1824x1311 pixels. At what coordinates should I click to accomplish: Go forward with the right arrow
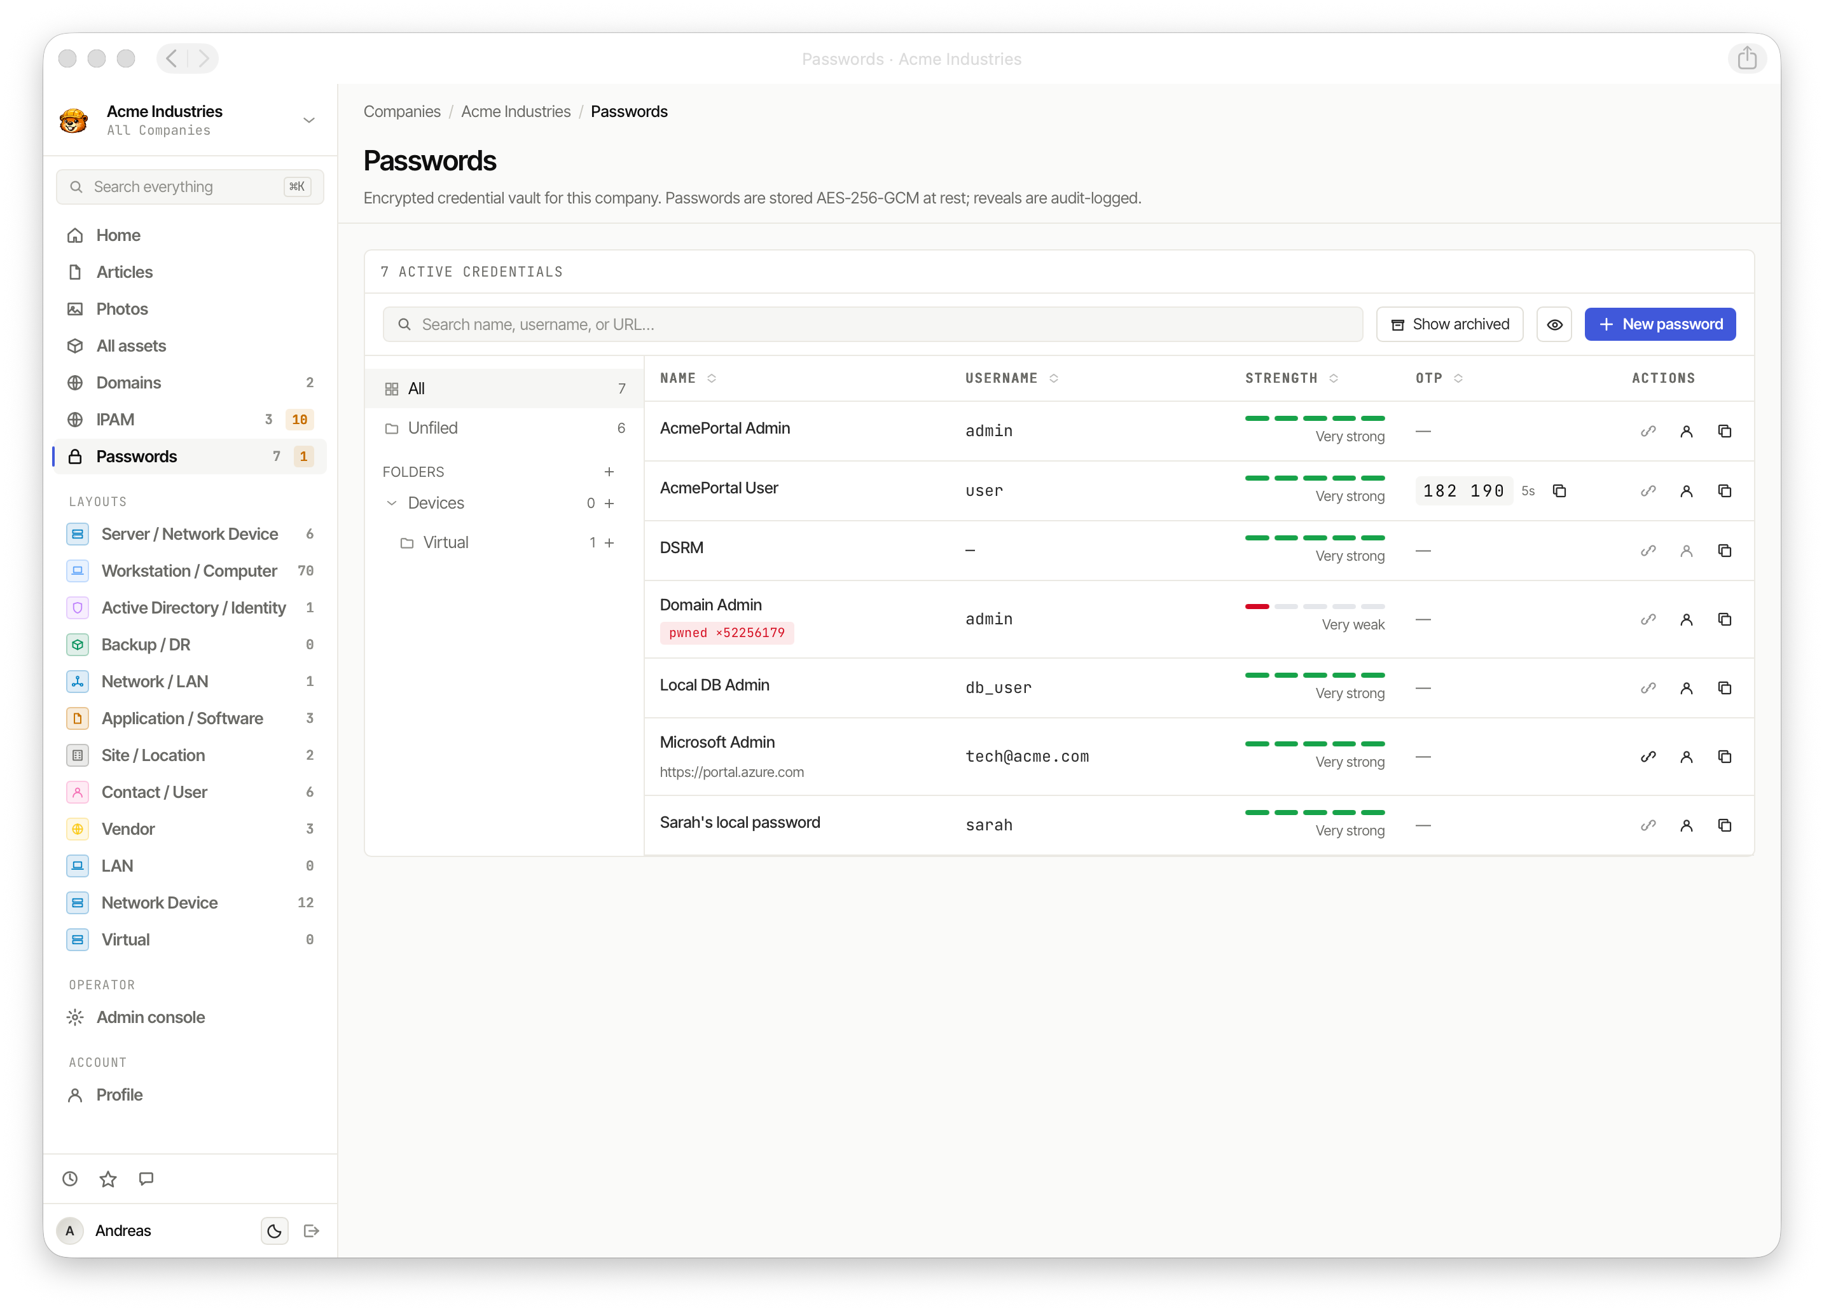click(204, 58)
